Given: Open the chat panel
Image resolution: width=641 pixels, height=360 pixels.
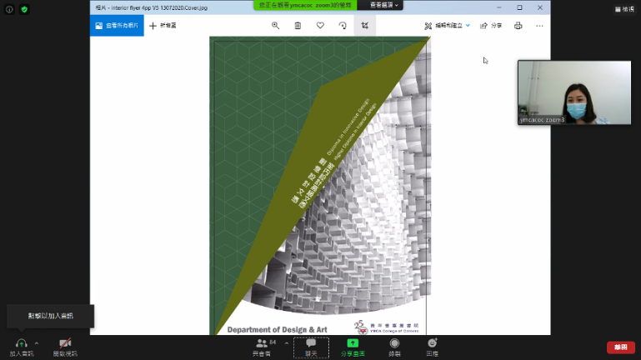Looking at the screenshot, I should tap(311, 346).
